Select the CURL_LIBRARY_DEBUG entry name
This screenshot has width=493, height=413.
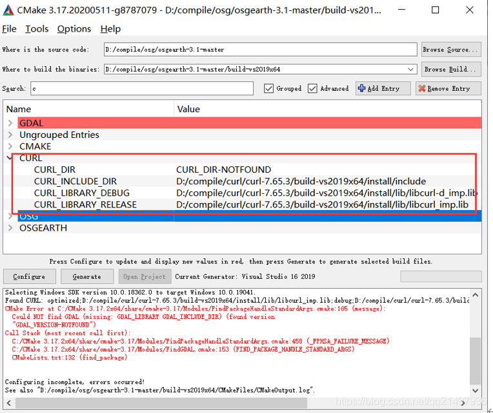(x=82, y=193)
